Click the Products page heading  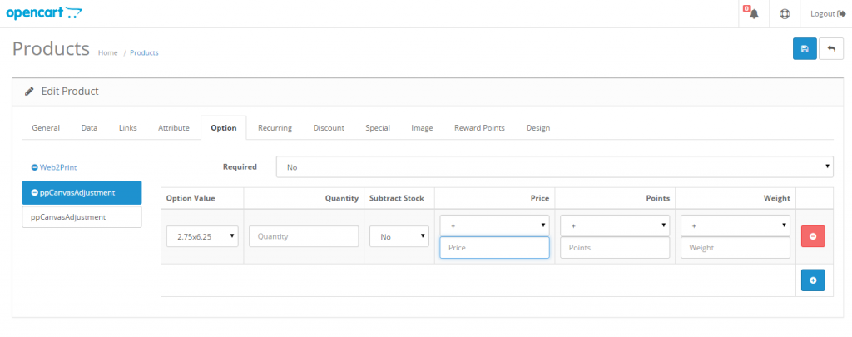click(51, 48)
